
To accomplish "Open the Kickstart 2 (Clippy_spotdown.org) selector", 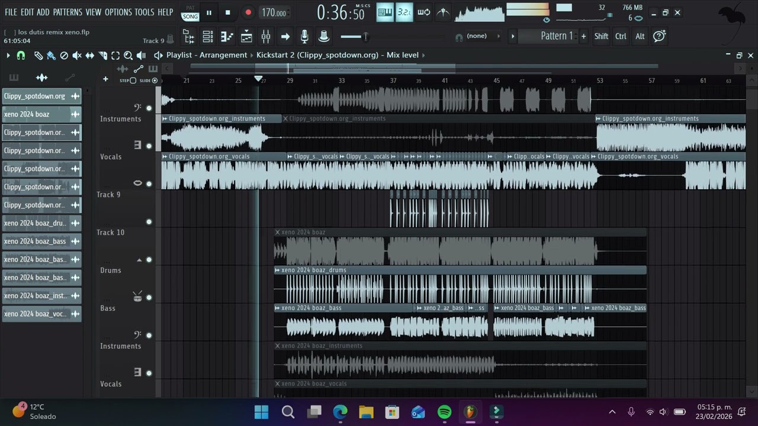I will (x=317, y=55).
